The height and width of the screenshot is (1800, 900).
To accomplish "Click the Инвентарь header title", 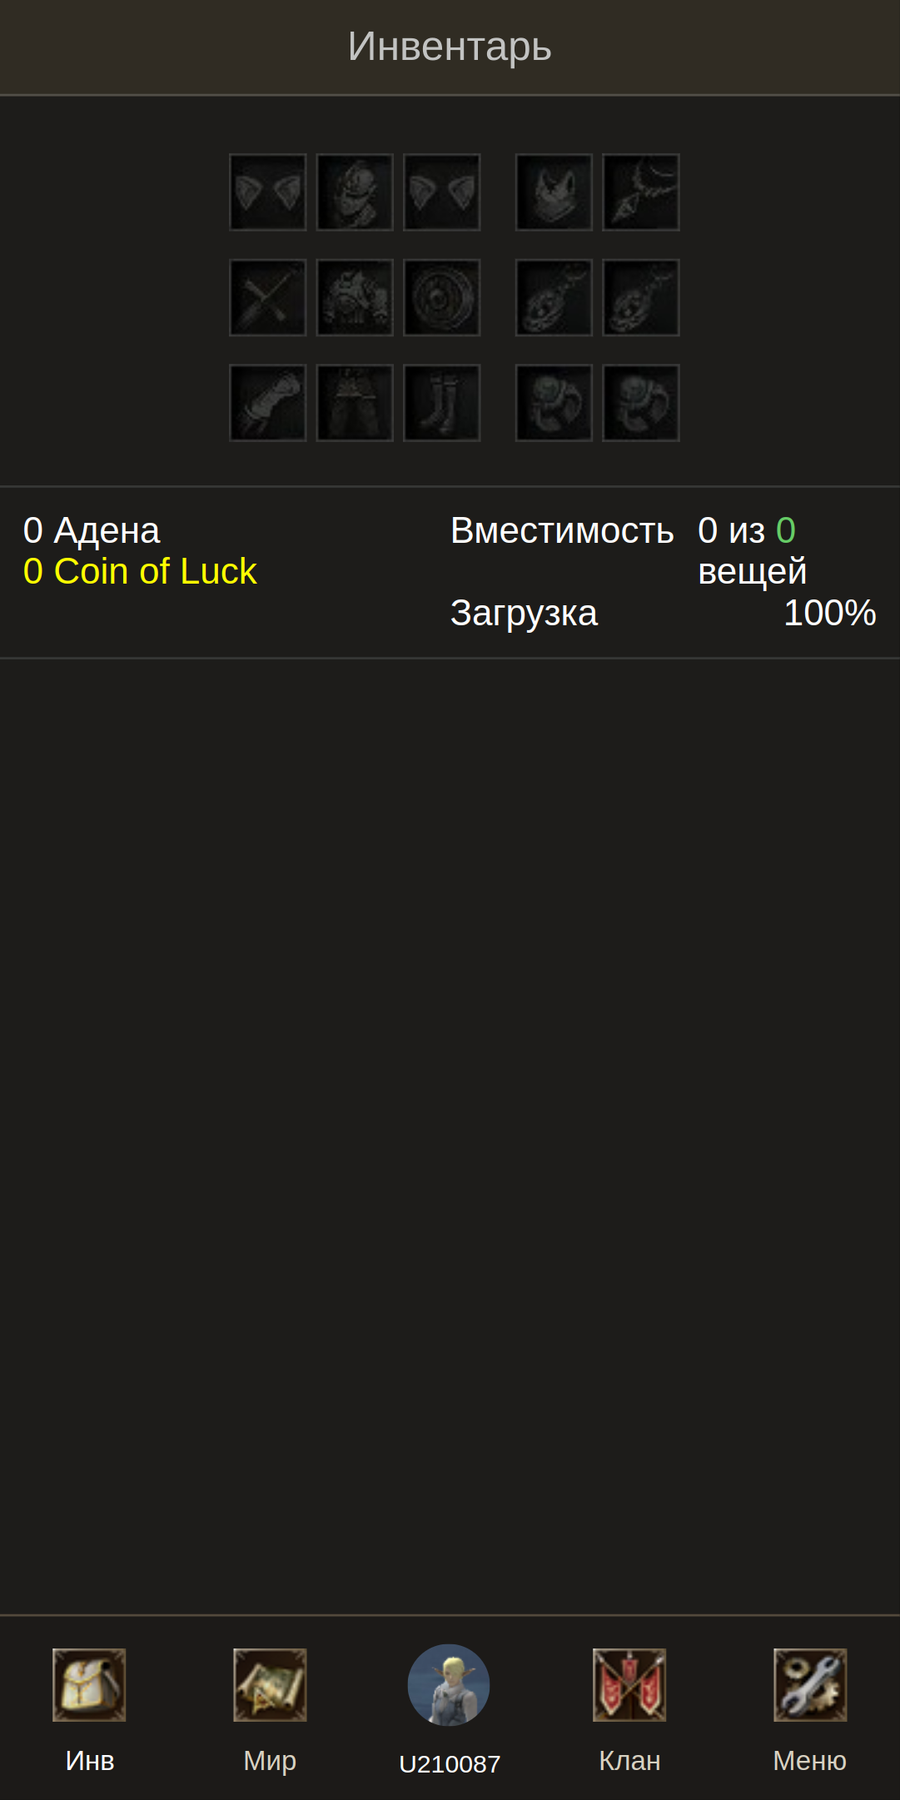I will point(450,47).
